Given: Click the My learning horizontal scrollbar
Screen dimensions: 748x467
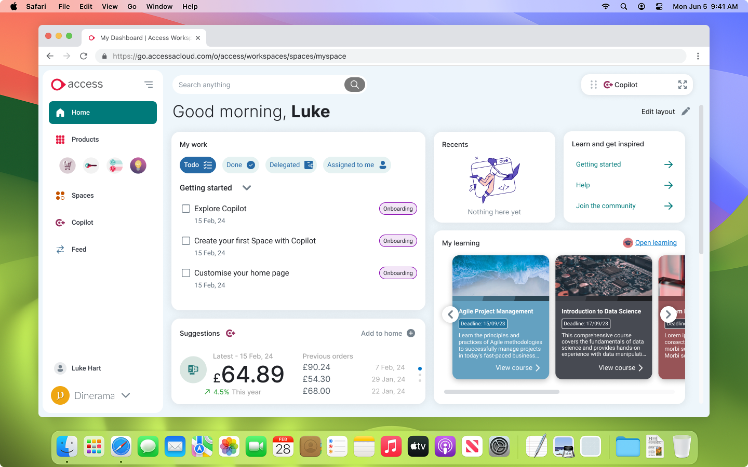Looking at the screenshot, I should click(x=502, y=392).
